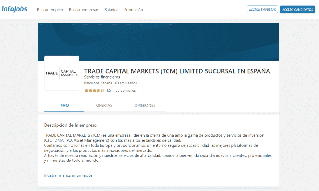Open the InfoJobs home logo
319x191 pixels.
(14, 9)
